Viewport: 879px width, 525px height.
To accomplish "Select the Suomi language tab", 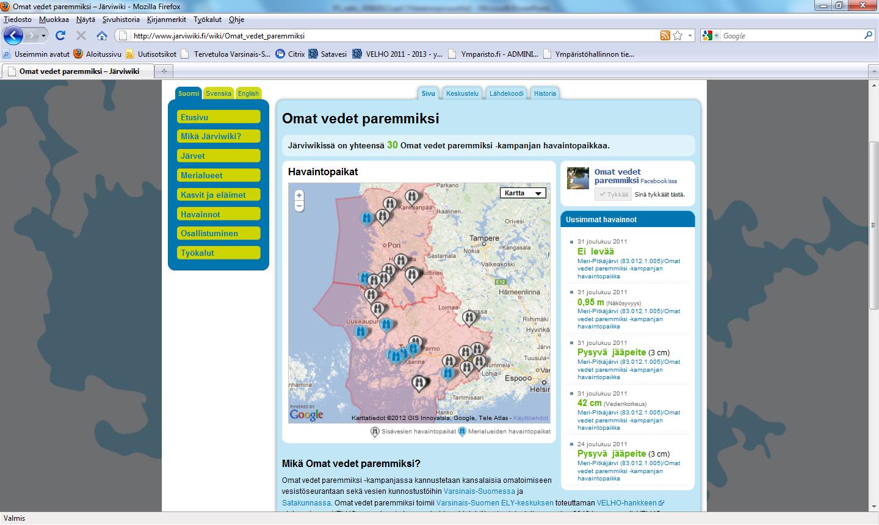I will (x=189, y=93).
